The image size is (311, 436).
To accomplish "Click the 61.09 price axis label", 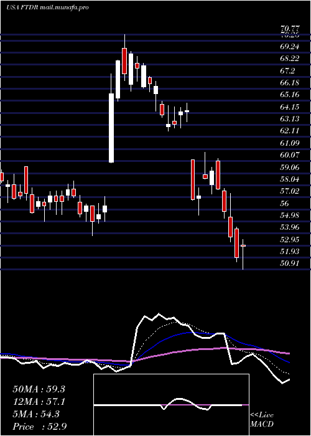I will click(x=290, y=143).
